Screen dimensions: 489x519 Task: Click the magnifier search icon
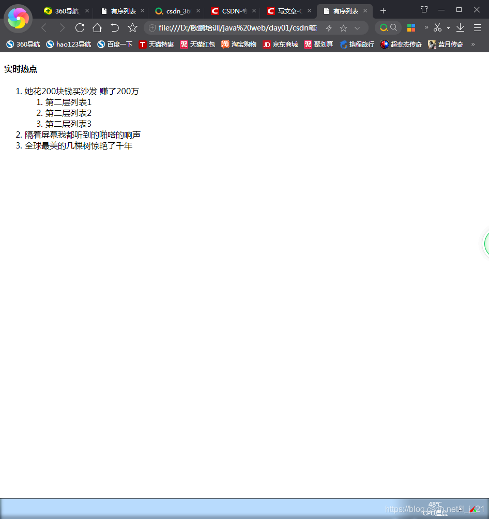(393, 27)
